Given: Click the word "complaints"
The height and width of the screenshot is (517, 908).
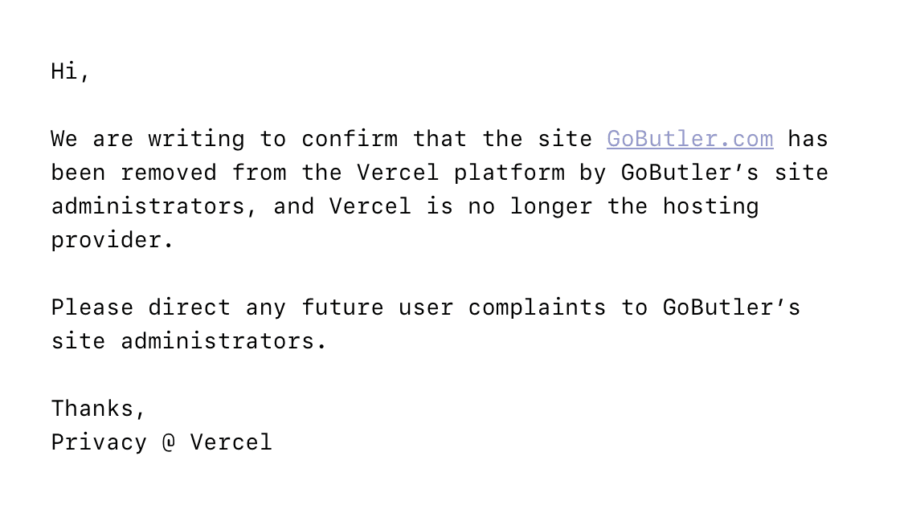Looking at the screenshot, I should click(x=537, y=308).
